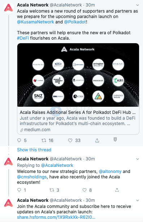Open the Acala Network partners image card
The image size is (143, 222).
point(78,75)
